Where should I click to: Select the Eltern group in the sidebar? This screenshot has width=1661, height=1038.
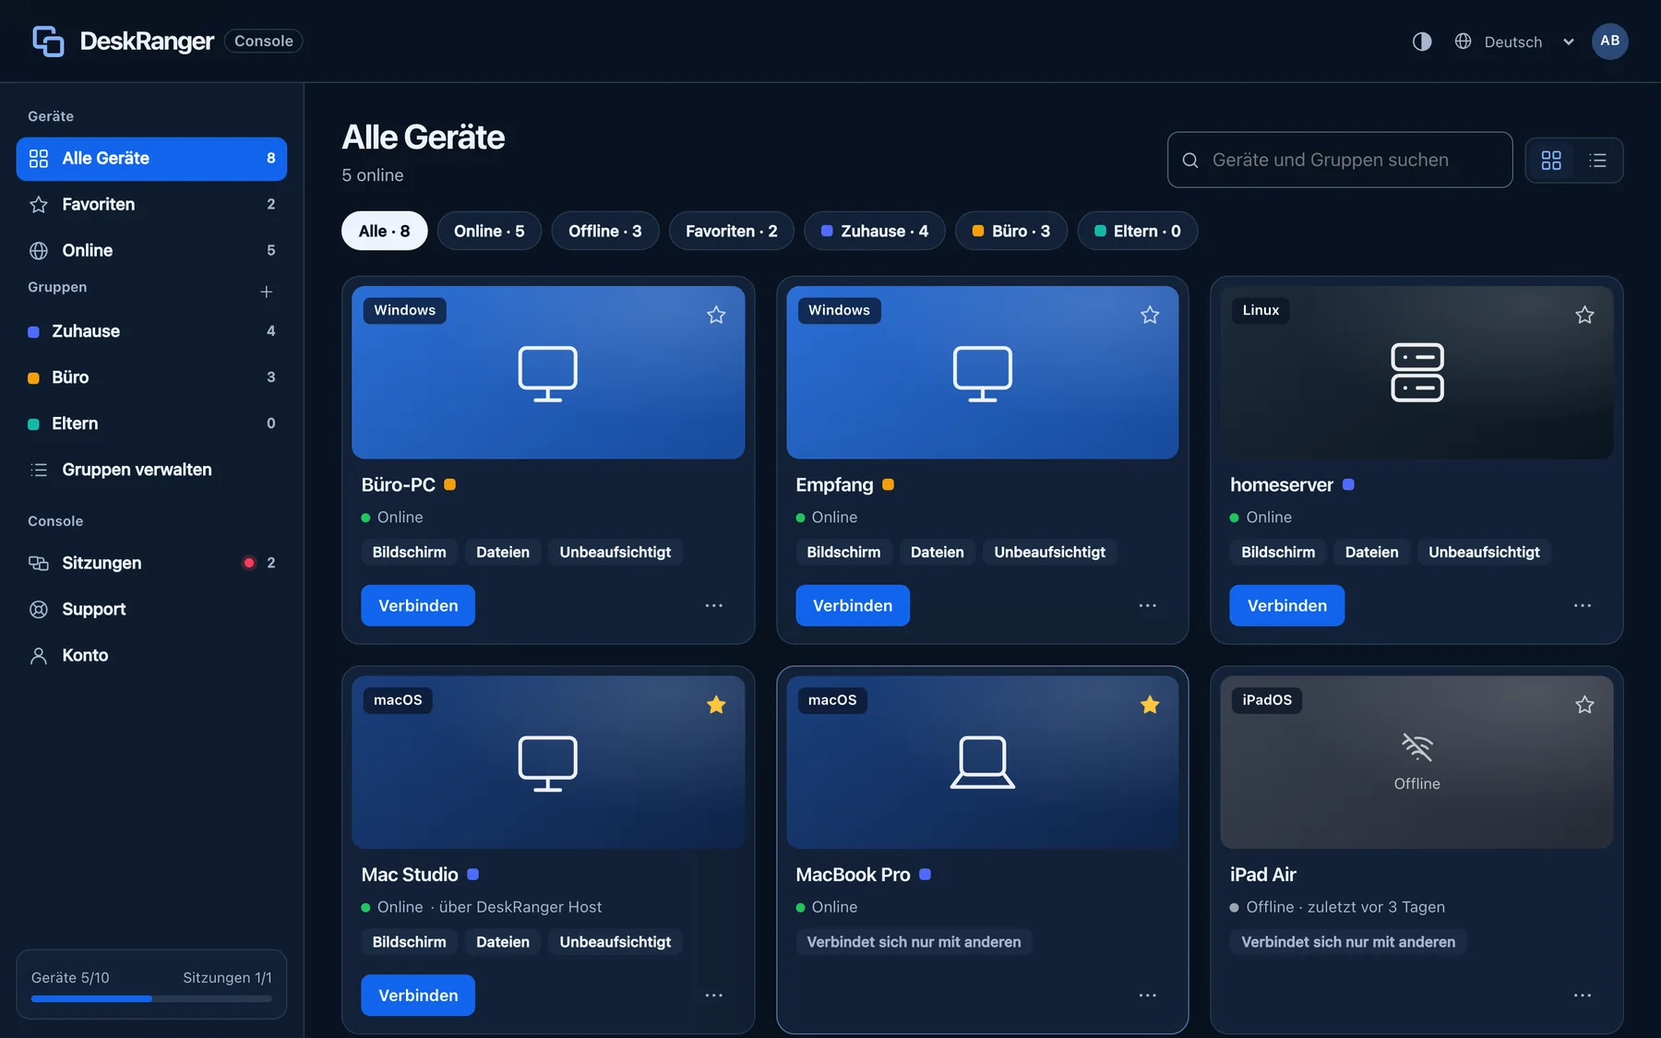151,424
